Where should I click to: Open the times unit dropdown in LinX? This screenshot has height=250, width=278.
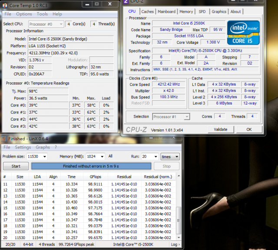point(170,157)
